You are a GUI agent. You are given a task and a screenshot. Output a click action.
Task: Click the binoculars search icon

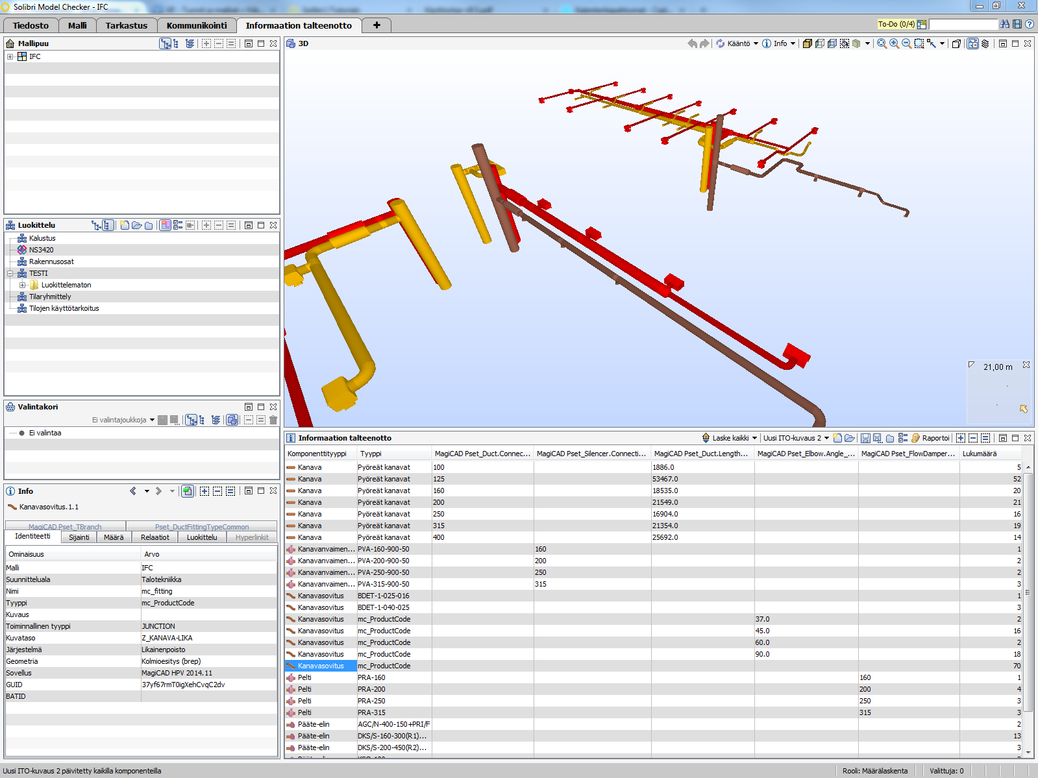click(1005, 24)
